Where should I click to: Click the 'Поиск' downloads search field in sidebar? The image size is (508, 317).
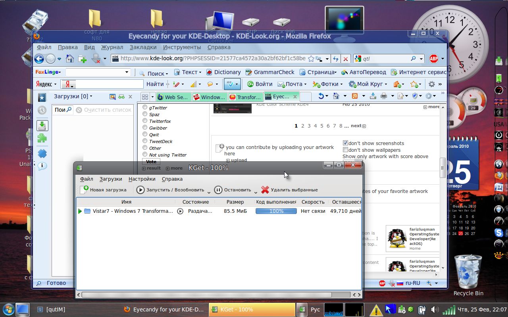pyautogui.click(x=63, y=110)
